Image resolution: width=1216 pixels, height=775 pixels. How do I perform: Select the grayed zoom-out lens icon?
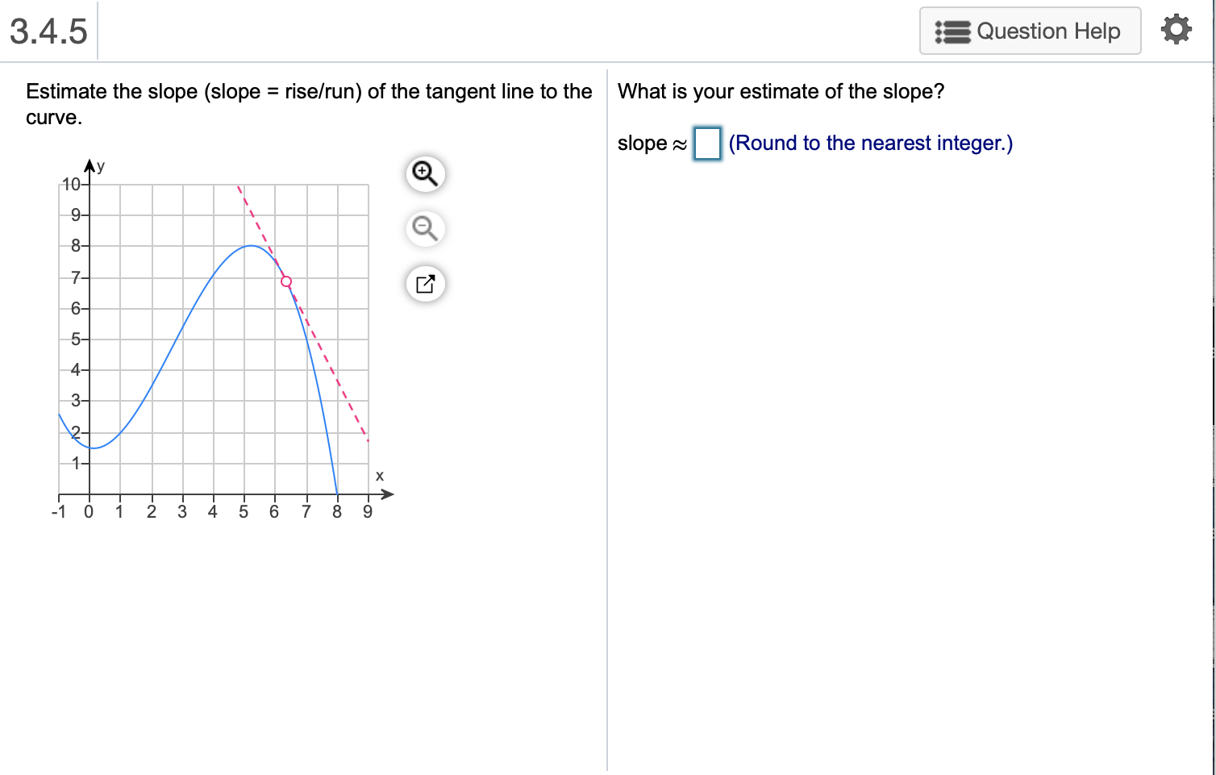click(x=425, y=229)
